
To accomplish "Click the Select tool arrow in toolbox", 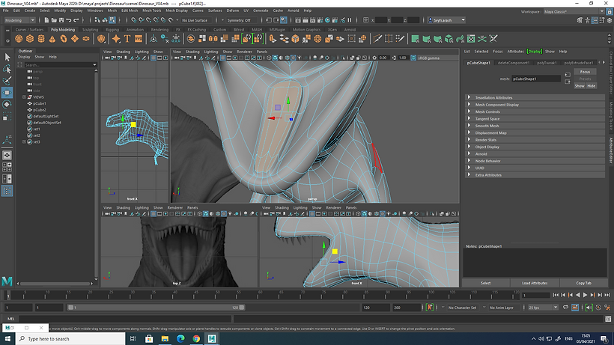I will pos(7,57).
